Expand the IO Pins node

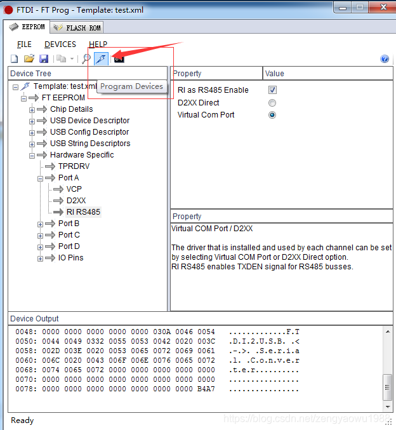click(40, 259)
